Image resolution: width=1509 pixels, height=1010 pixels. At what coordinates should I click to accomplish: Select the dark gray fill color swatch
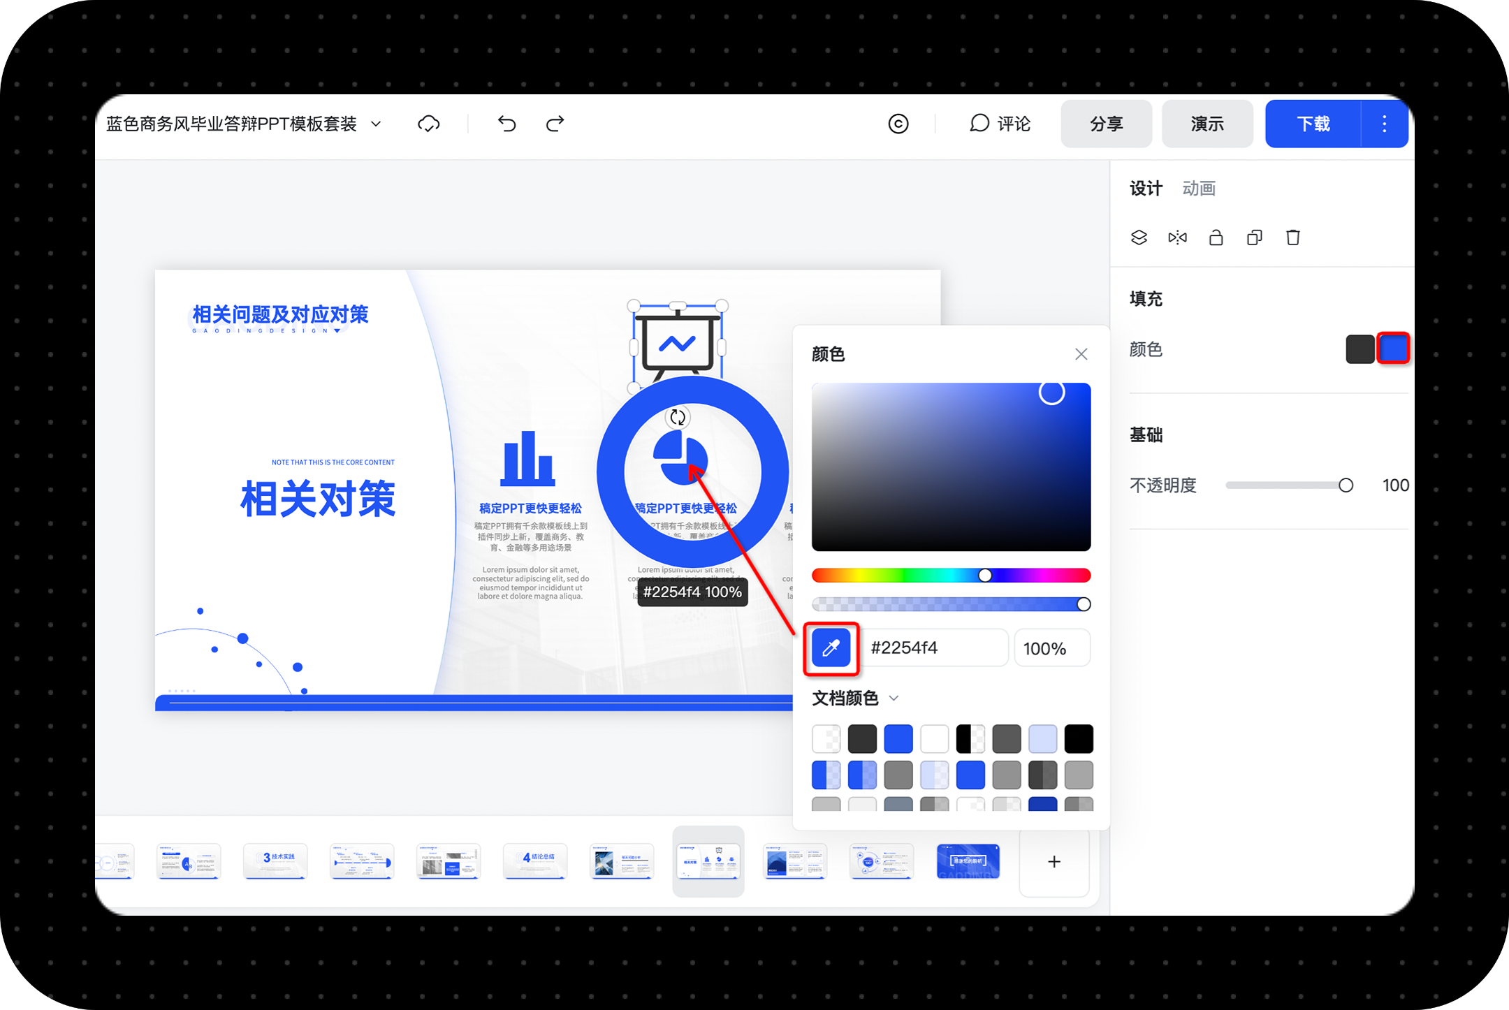point(1360,349)
